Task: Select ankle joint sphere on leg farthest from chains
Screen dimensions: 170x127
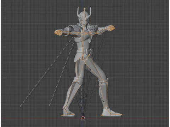Action: point(106,108)
